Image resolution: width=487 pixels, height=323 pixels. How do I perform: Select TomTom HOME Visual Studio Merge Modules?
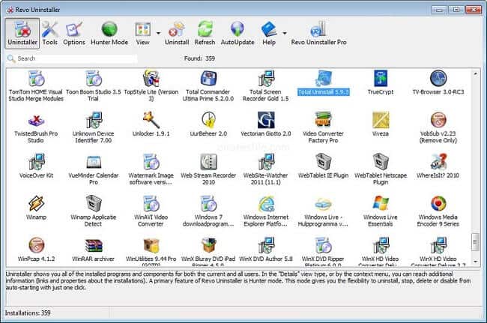(x=36, y=86)
